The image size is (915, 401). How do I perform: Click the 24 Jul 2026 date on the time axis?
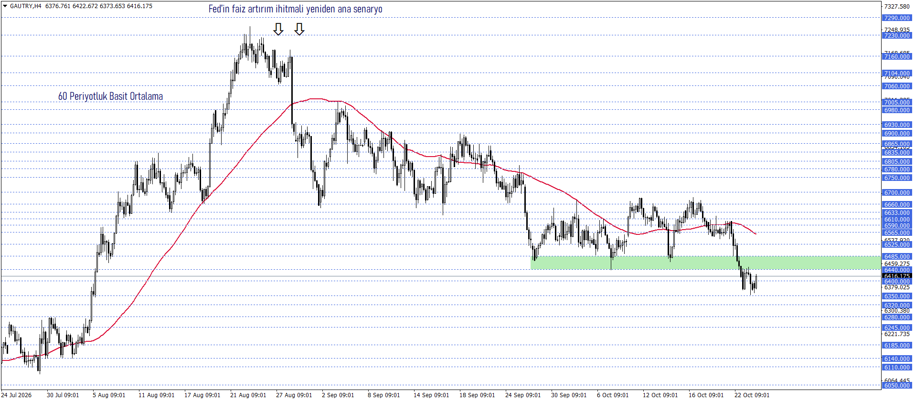(17, 395)
